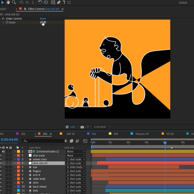Toggle the Slider Control fx switch
Viewport: 194px width, 194px height.
tap(3, 18)
